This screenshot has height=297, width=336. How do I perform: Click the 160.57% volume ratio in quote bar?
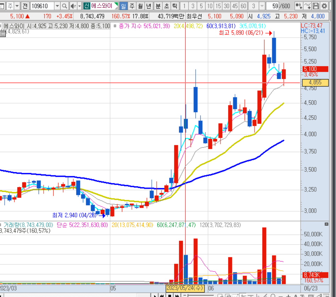[x=121, y=16]
